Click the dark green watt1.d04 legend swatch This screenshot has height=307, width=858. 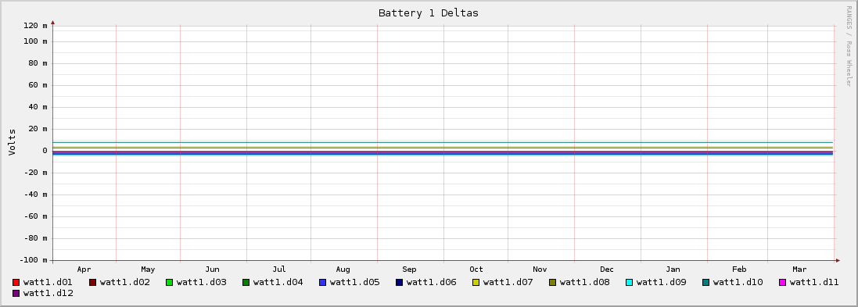pyautogui.click(x=246, y=283)
